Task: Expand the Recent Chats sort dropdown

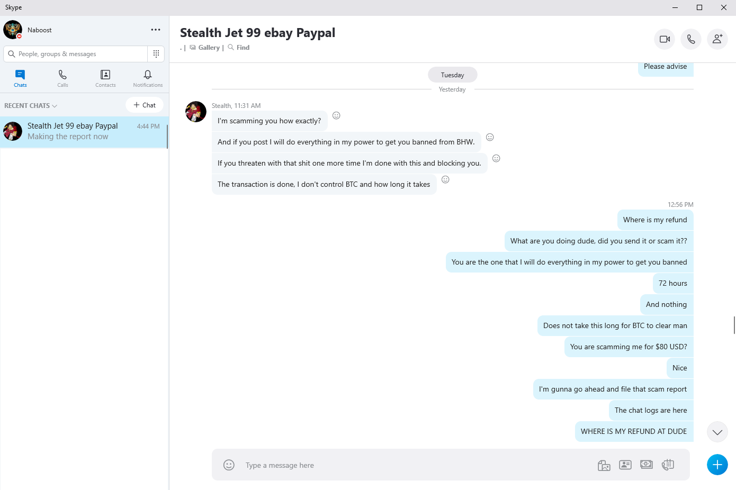Action: click(31, 106)
